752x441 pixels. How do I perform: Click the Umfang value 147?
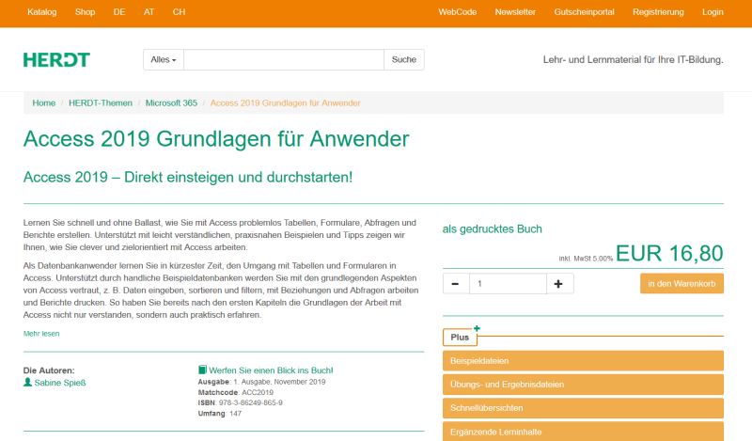(235, 413)
